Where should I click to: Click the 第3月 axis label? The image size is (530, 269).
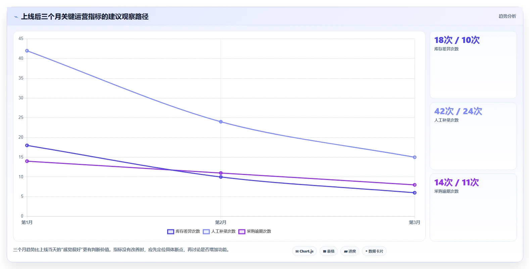[x=415, y=222]
